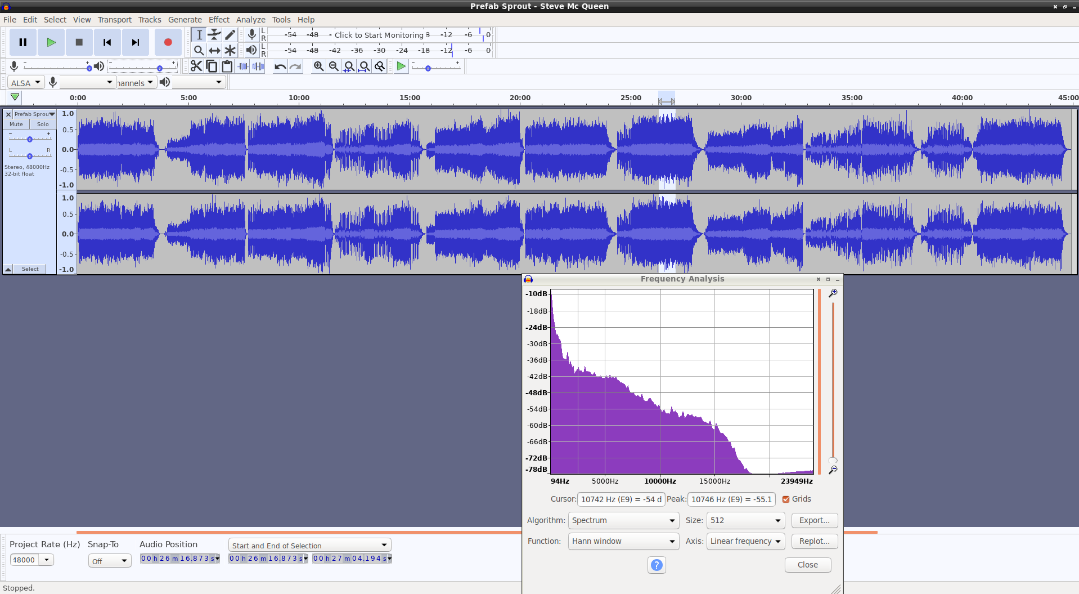The image size is (1079, 594).
Task: Toggle the Pause button
Action: pos(23,42)
